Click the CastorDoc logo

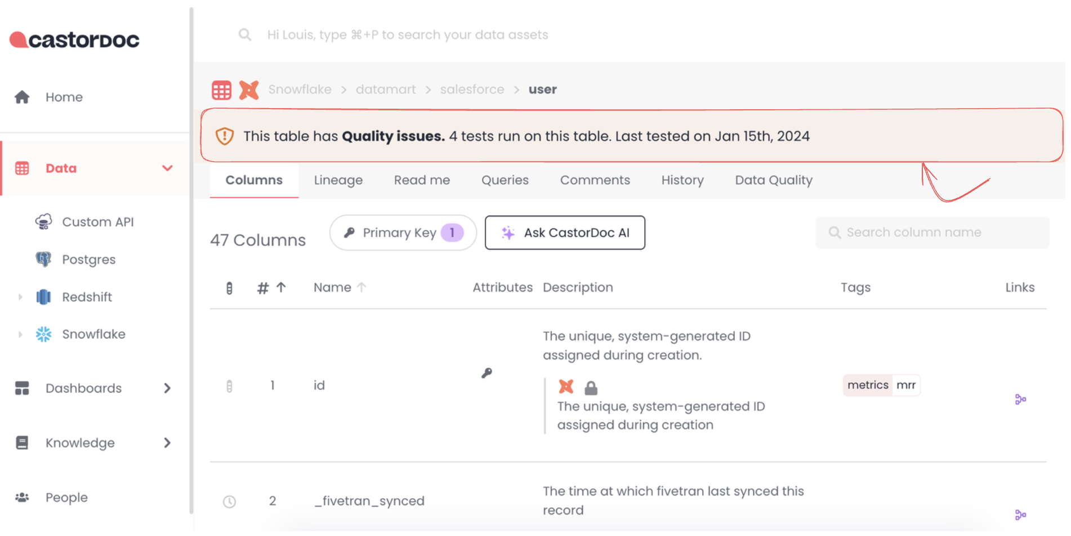coord(73,39)
